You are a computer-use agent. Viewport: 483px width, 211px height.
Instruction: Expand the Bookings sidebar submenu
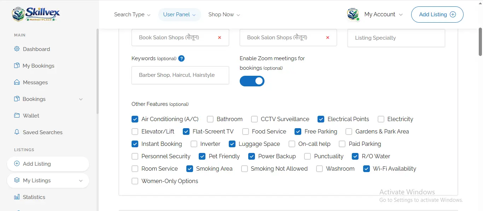[x=81, y=99]
